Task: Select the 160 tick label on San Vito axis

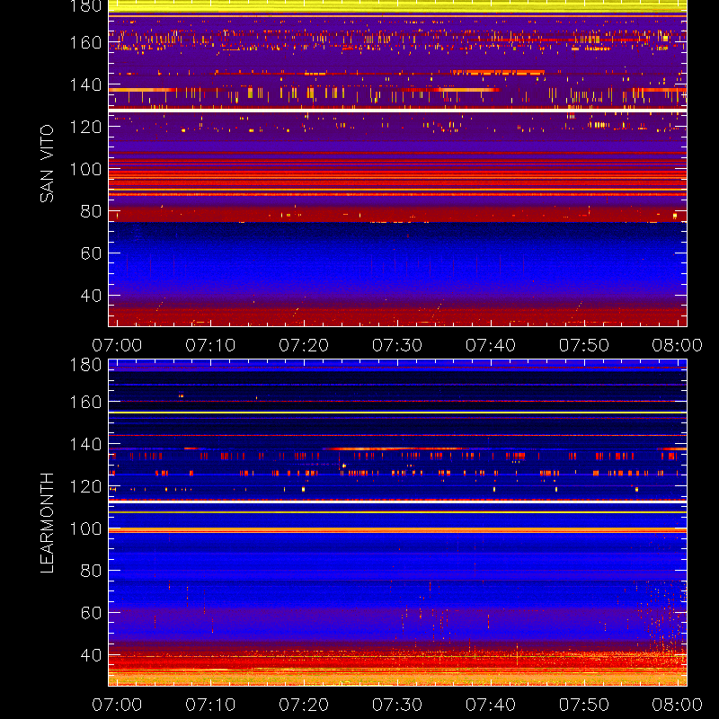Action: (x=85, y=42)
